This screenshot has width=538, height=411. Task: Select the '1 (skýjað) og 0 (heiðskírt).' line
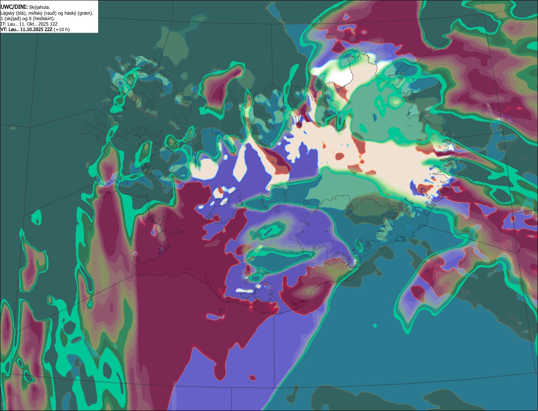coord(28,18)
